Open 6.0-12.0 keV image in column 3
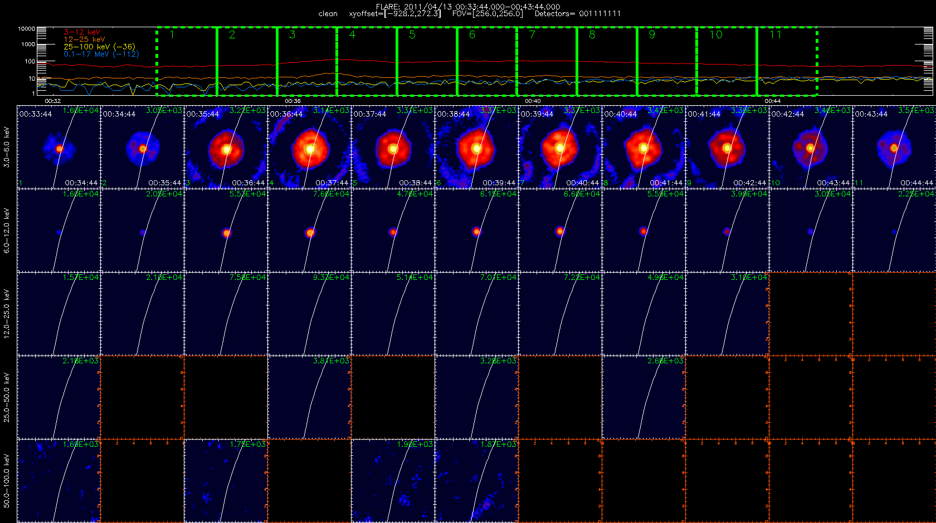This screenshot has width=936, height=523. [226, 231]
